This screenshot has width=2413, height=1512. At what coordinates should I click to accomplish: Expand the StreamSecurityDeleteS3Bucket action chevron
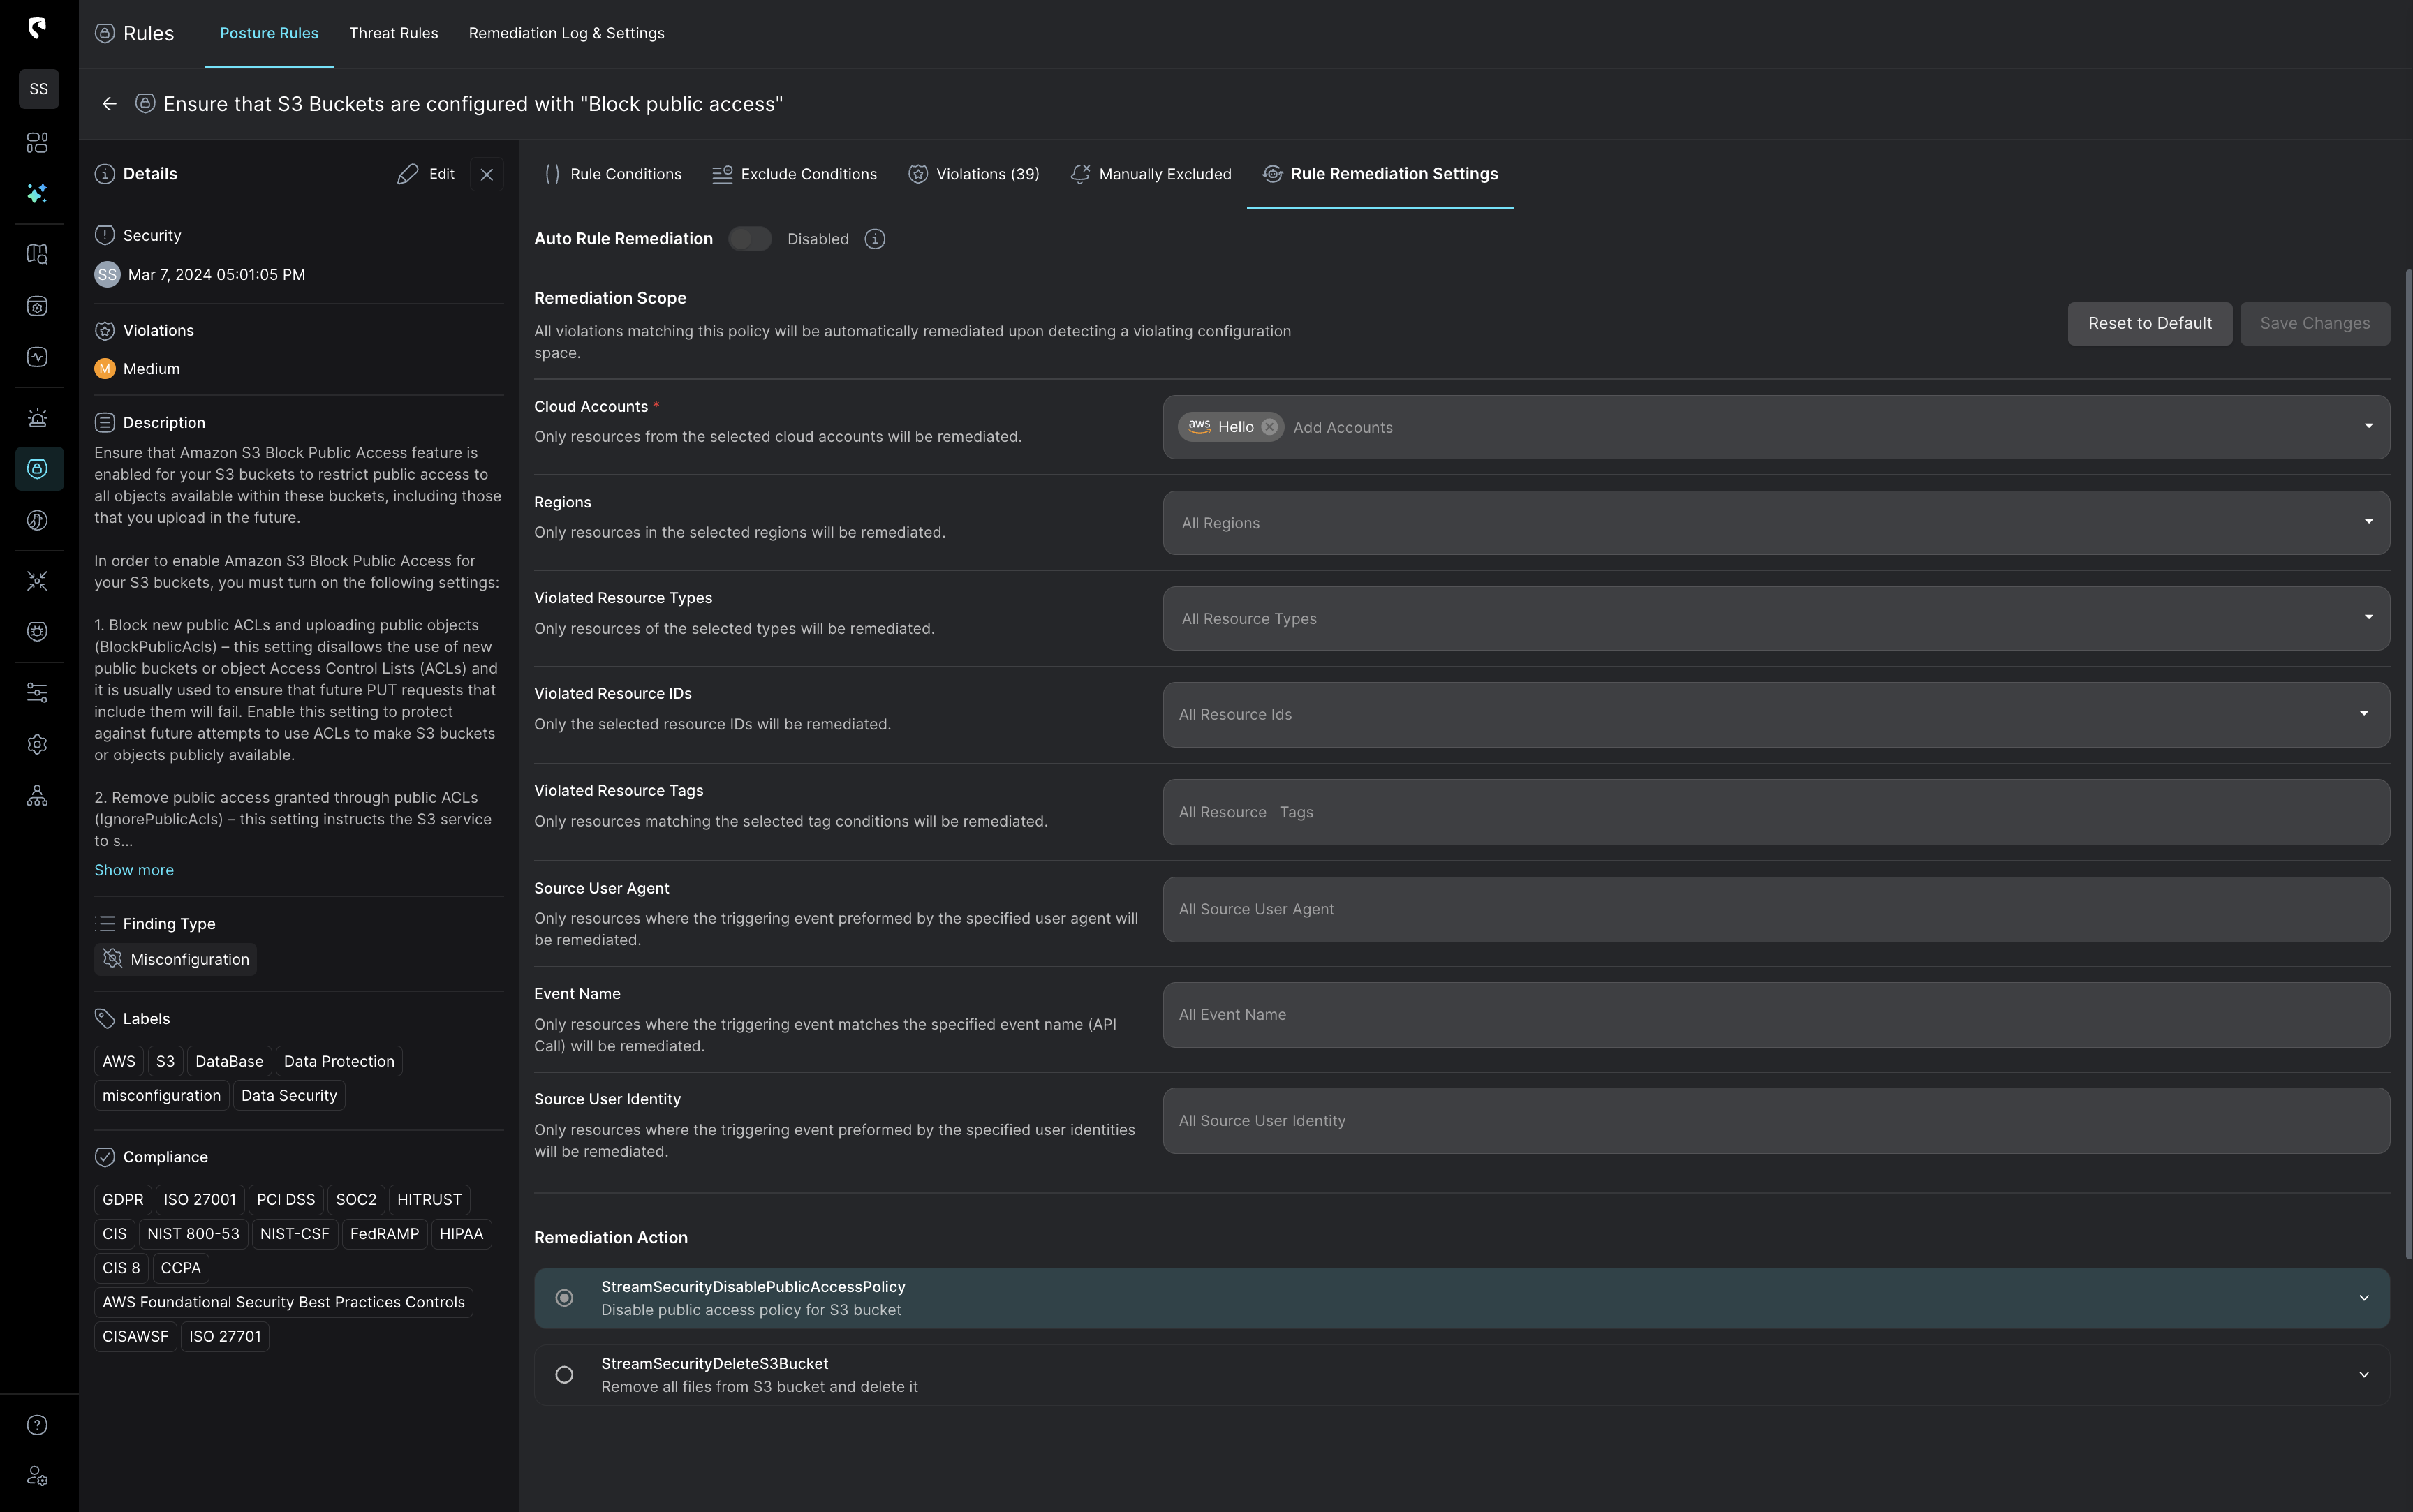(x=2364, y=1374)
